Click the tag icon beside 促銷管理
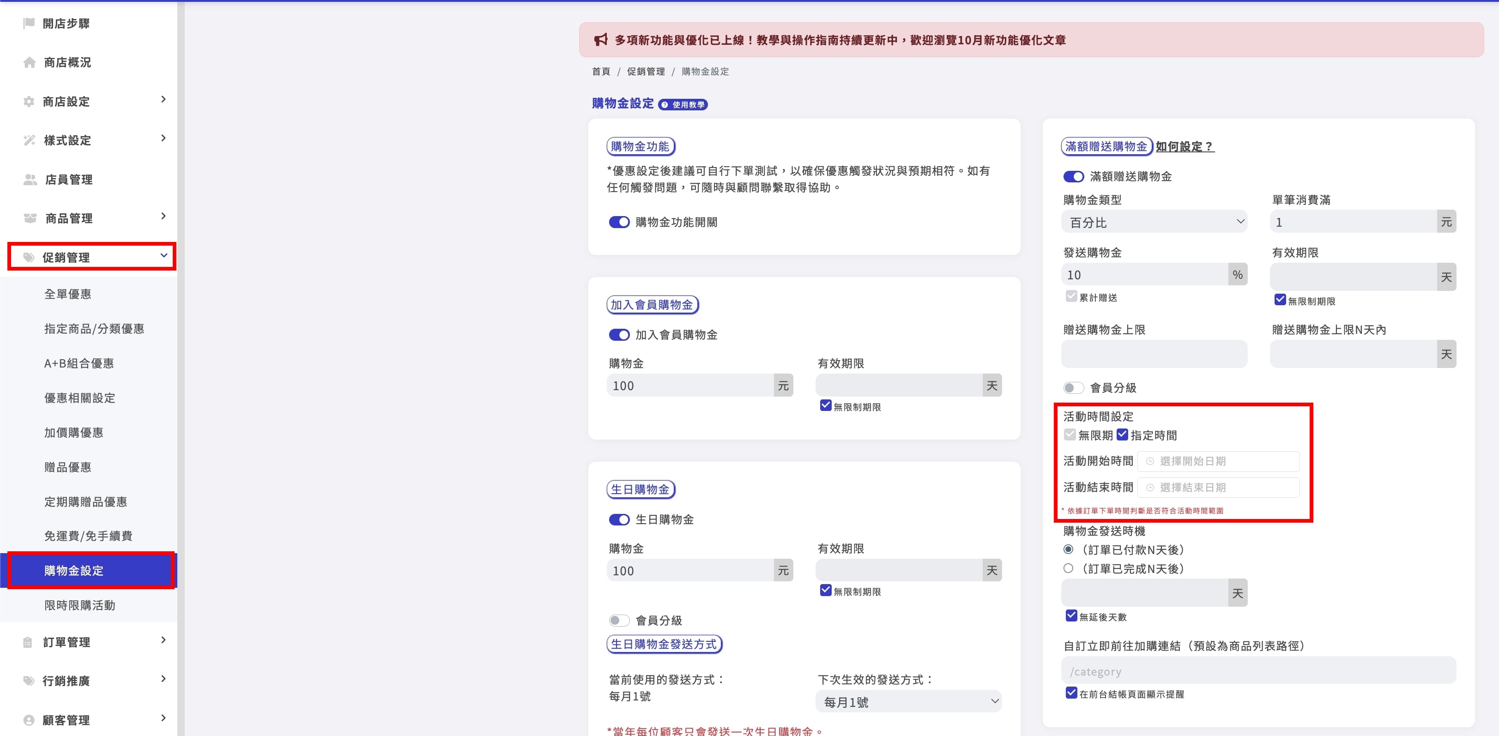Viewport: 1499px width, 736px height. click(29, 257)
